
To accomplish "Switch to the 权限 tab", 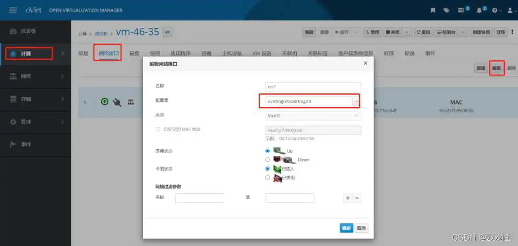I will click(x=389, y=53).
